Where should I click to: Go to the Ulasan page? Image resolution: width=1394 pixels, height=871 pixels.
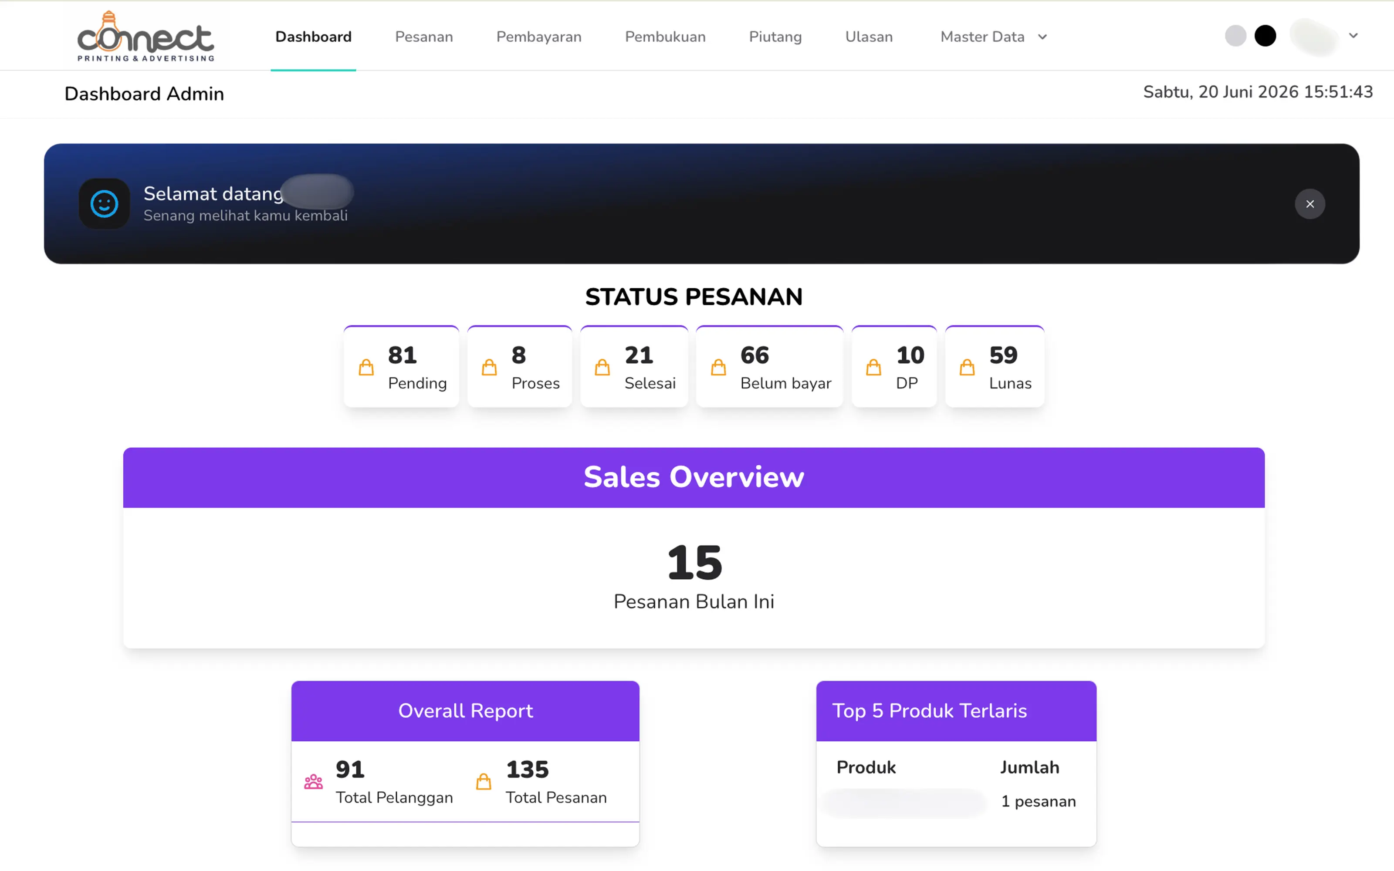tap(869, 37)
